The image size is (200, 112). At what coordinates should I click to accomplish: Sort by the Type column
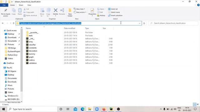[x=87, y=28]
